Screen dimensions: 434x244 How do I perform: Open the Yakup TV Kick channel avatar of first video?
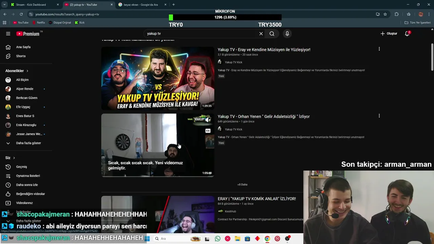(x=220, y=62)
